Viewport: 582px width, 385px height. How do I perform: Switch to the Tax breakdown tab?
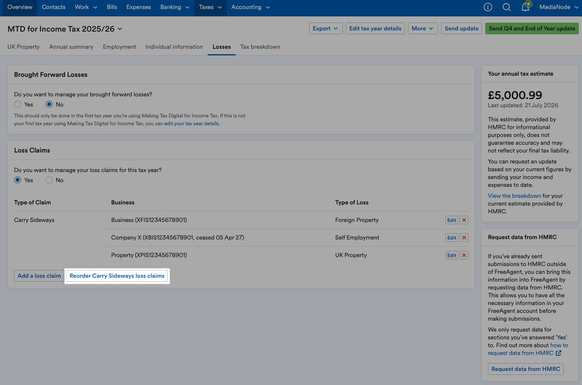(260, 47)
